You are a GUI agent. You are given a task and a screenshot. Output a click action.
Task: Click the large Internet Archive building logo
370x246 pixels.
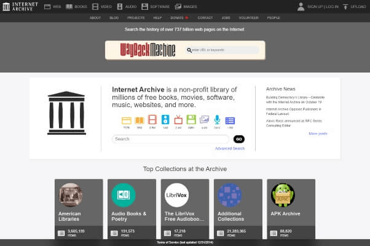(x=66, y=113)
